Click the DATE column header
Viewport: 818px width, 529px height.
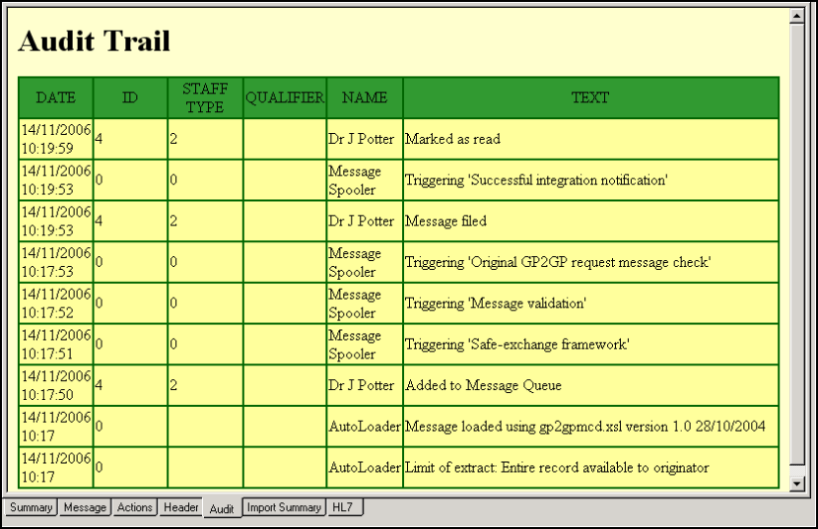point(55,98)
